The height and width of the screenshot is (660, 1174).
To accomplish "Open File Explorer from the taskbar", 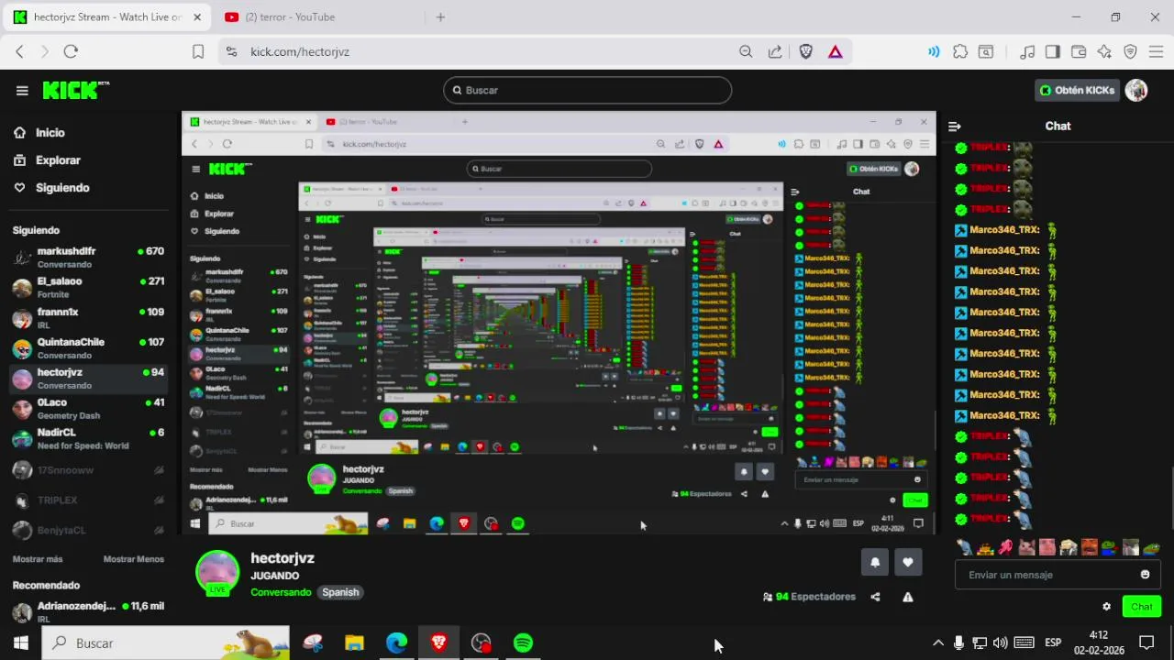I will click(354, 643).
